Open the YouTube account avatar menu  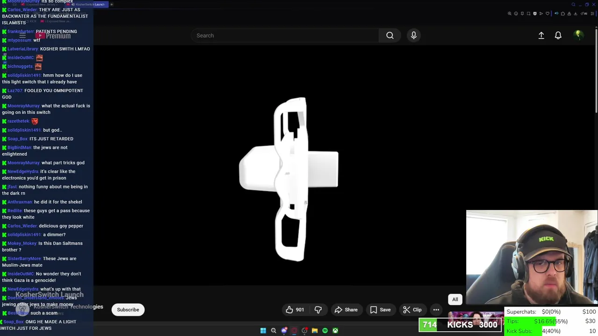(578, 35)
